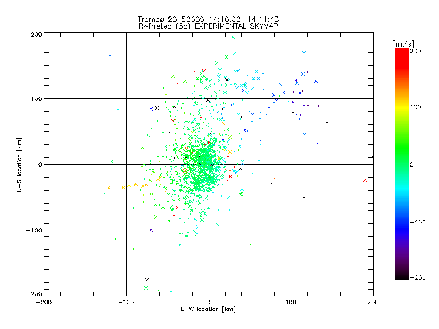The width and height of the screenshot is (439, 329).
Task: Click the colorbar '-100' label
Action: (x=418, y=222)
